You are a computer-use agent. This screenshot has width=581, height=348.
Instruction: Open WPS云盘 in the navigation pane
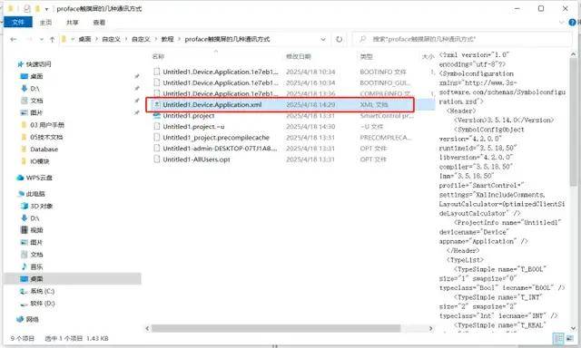(39, 178)
